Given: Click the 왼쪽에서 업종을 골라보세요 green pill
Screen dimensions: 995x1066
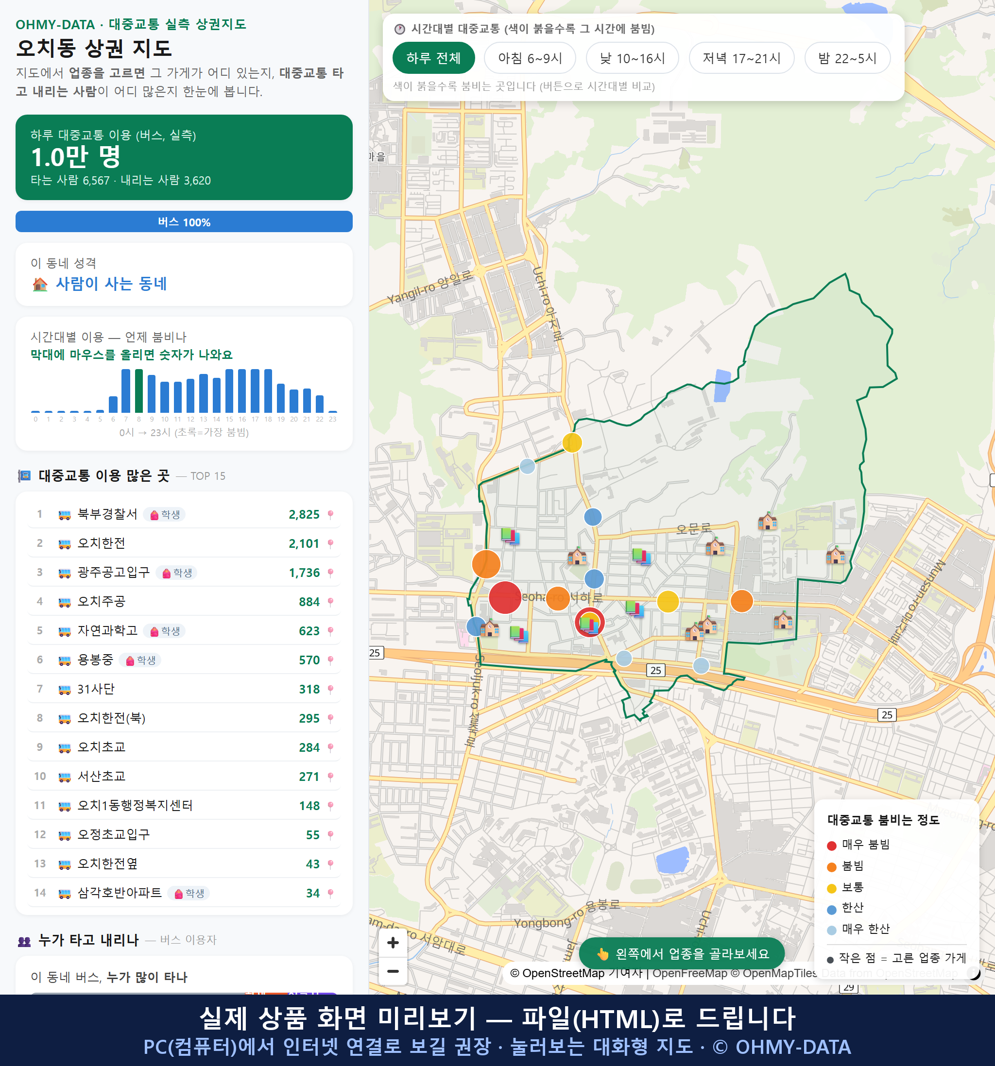Looking at the screenshot, I should tap(682, 954).
